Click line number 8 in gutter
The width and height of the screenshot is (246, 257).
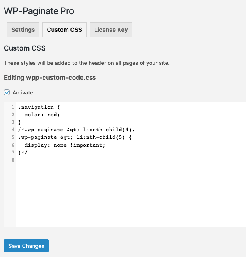click(13, 160)
